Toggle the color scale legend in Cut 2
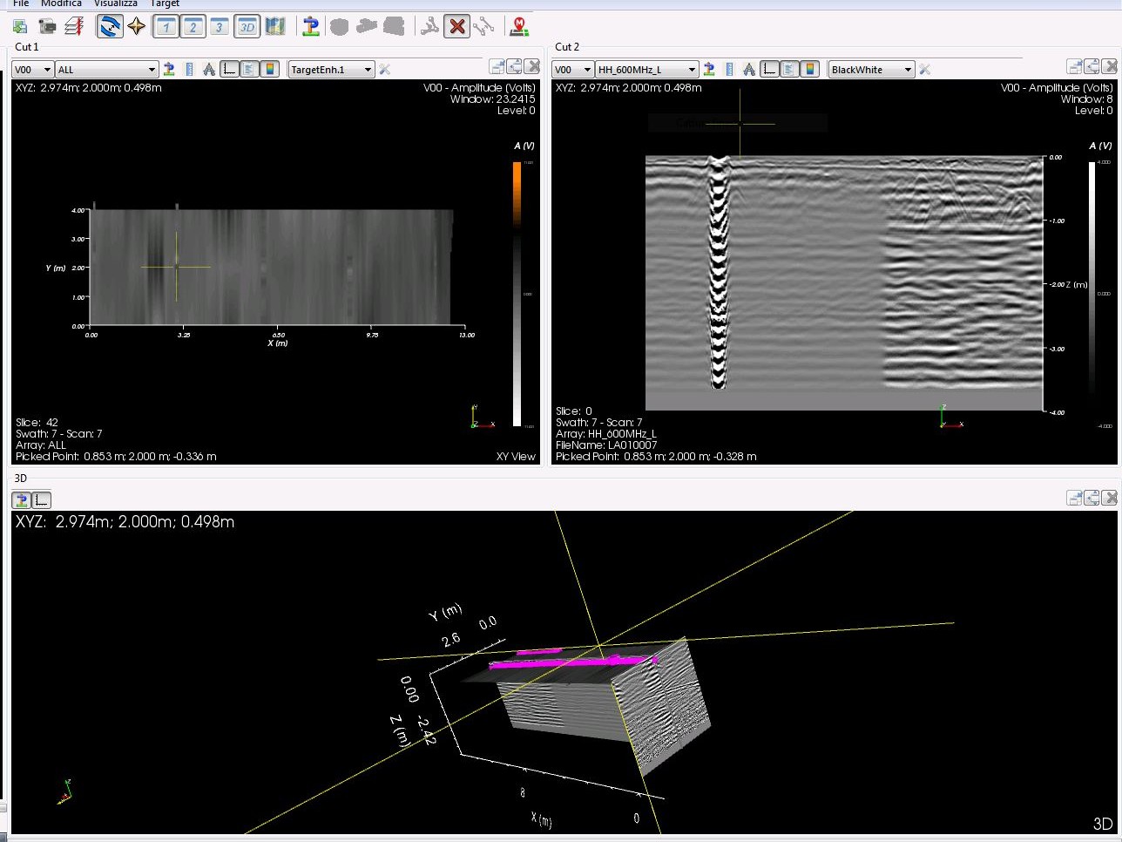The height and width of the screenshot is (842, 1122). click(x=810, y=69)
